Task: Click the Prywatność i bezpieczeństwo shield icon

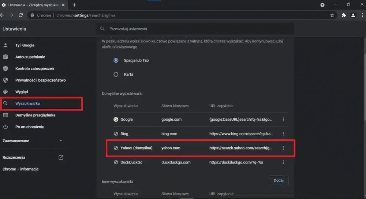Action: [x=5, y=80]
